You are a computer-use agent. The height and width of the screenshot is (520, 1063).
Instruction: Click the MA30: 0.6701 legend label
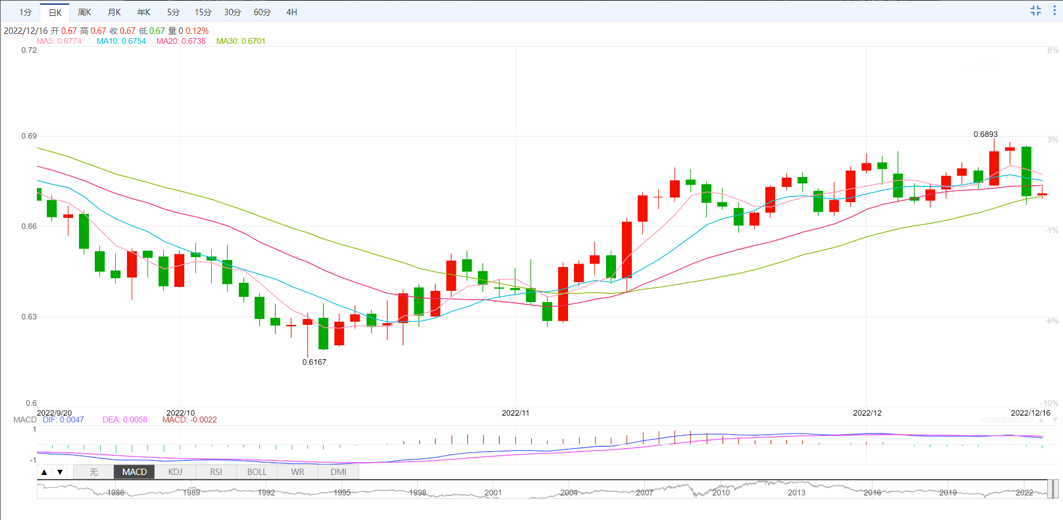coord(241,41)
